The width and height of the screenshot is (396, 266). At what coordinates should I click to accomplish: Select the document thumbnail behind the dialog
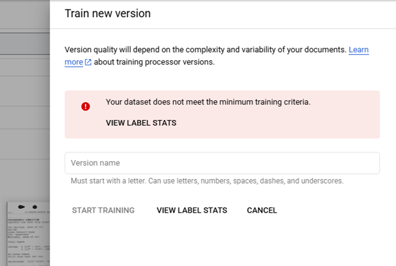pyautogui.click(x=28, y=233)
